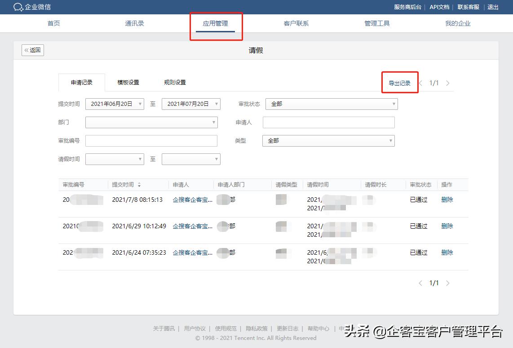Delete the first record using 删除
The height and width of the screenshot is (348, 513).
(447, 200)
